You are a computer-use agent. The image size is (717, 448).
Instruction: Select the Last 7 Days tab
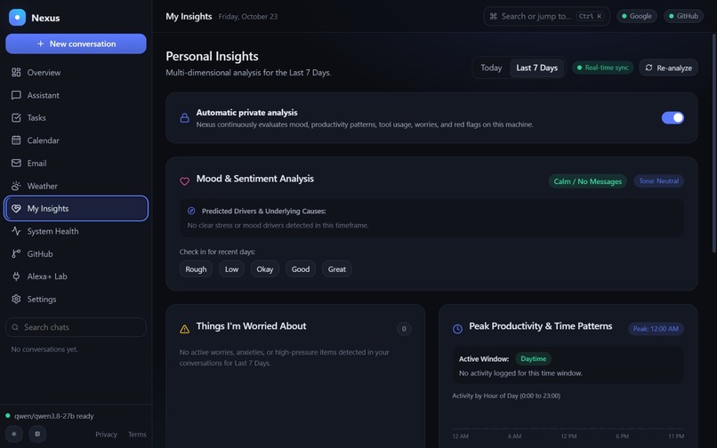(536, 68)
